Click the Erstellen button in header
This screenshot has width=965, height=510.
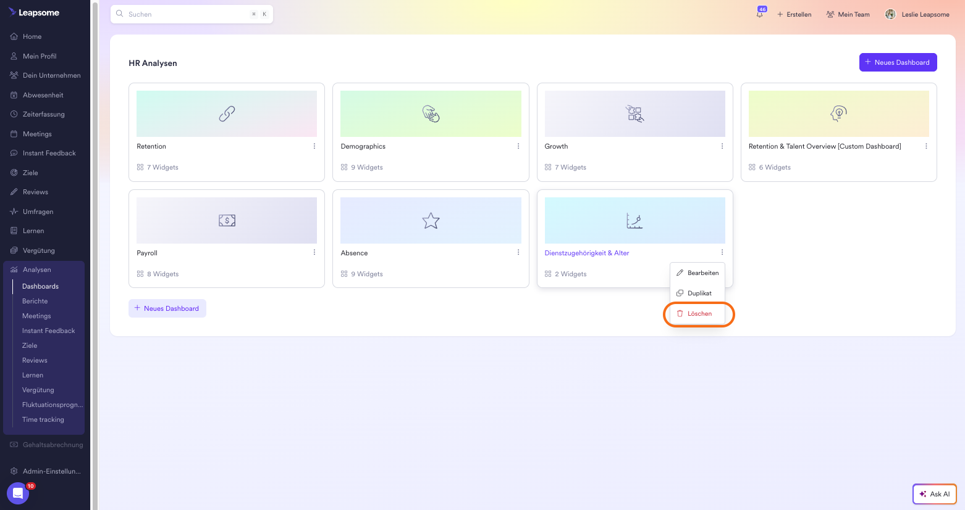coord(794,14)
